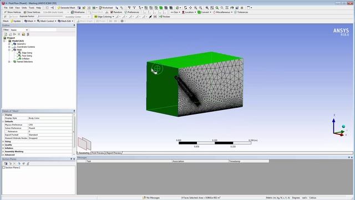This screenshot has width=355, height=200.
Task: Select Geometry in the outline tree
Action: [21, 44]
